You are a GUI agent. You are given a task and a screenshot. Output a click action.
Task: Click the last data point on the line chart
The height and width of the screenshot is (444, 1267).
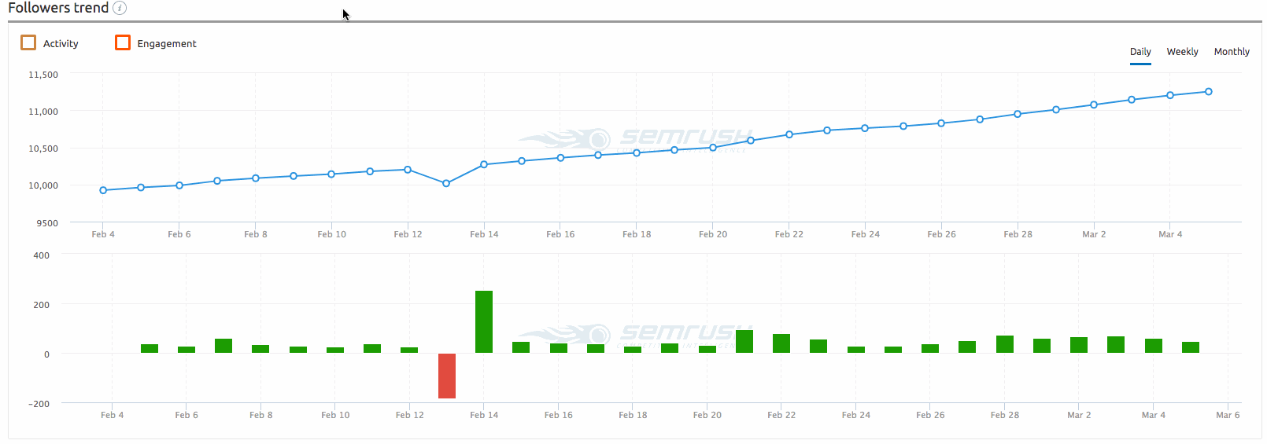point(1209,92)
